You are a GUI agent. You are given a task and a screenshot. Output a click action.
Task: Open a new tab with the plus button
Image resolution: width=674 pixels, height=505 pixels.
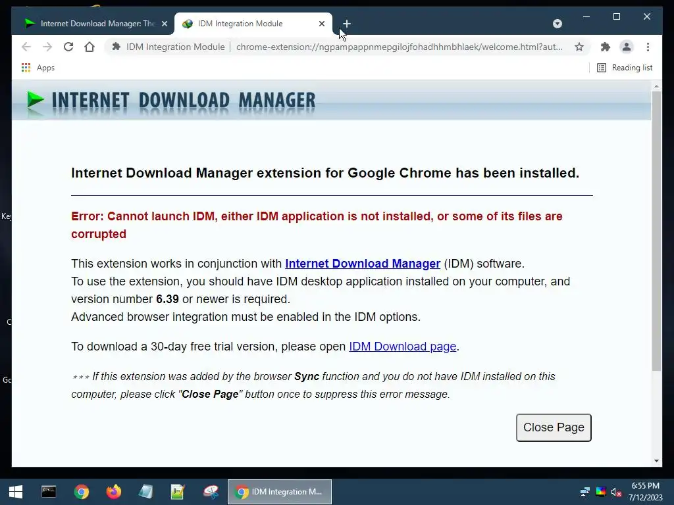coord(347,24)
